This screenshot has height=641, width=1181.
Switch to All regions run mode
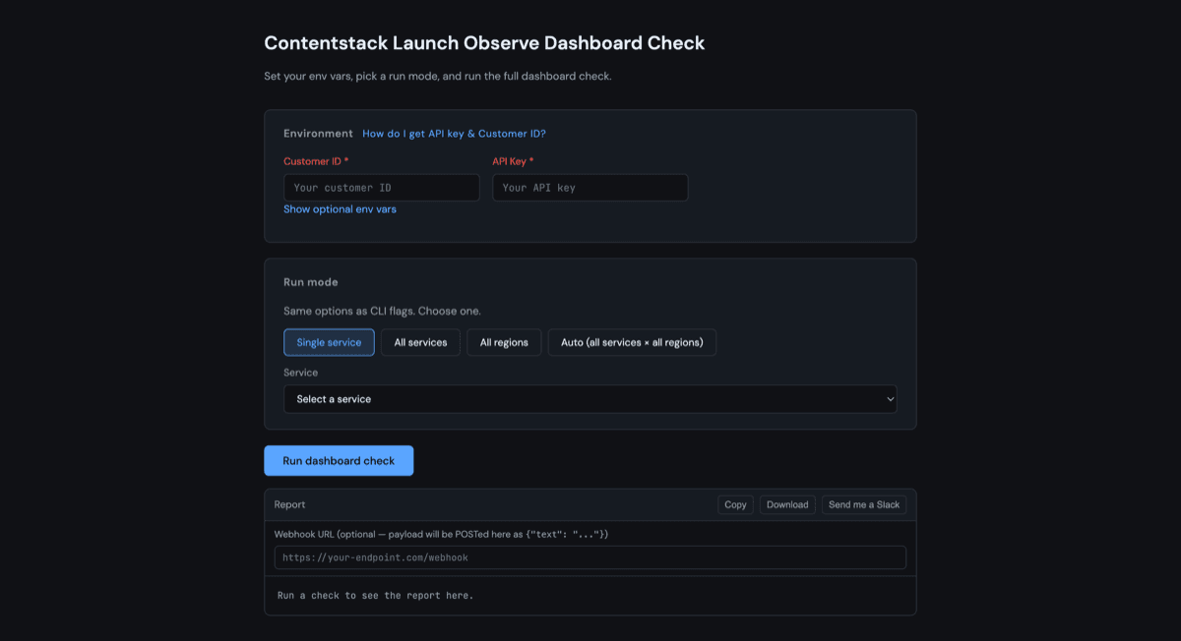(x=504, y=342)
